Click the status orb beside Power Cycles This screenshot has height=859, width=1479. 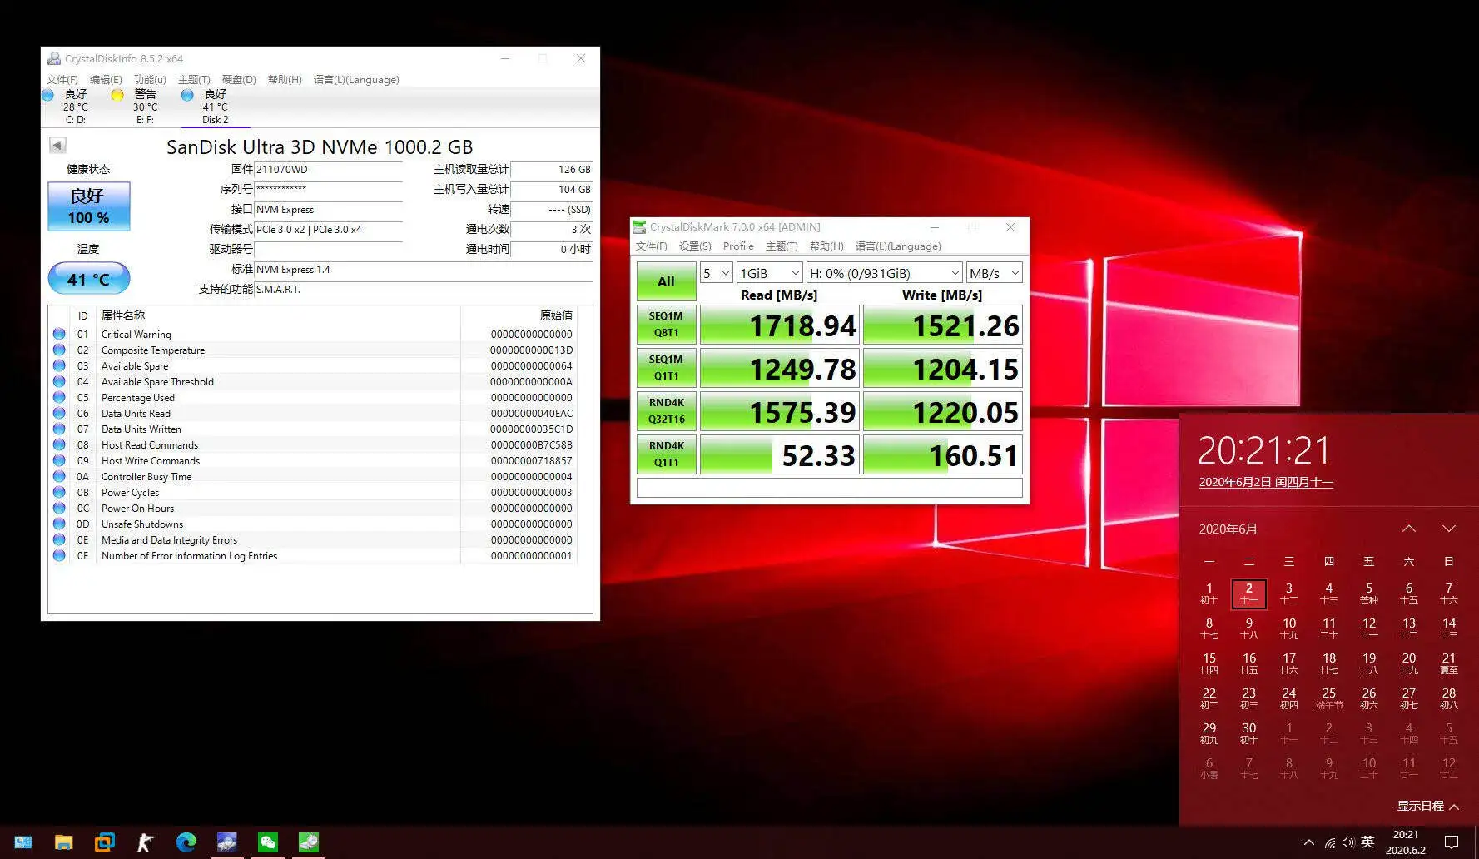(59, 492)
